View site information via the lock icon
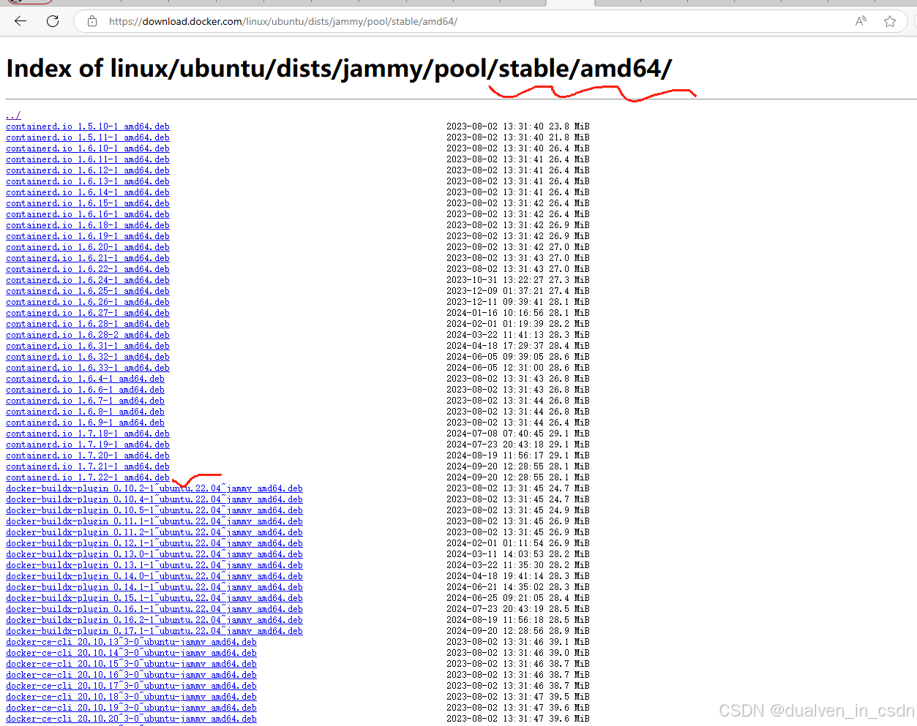The width and height of the screenshot is (917, 726). [92, 21]
